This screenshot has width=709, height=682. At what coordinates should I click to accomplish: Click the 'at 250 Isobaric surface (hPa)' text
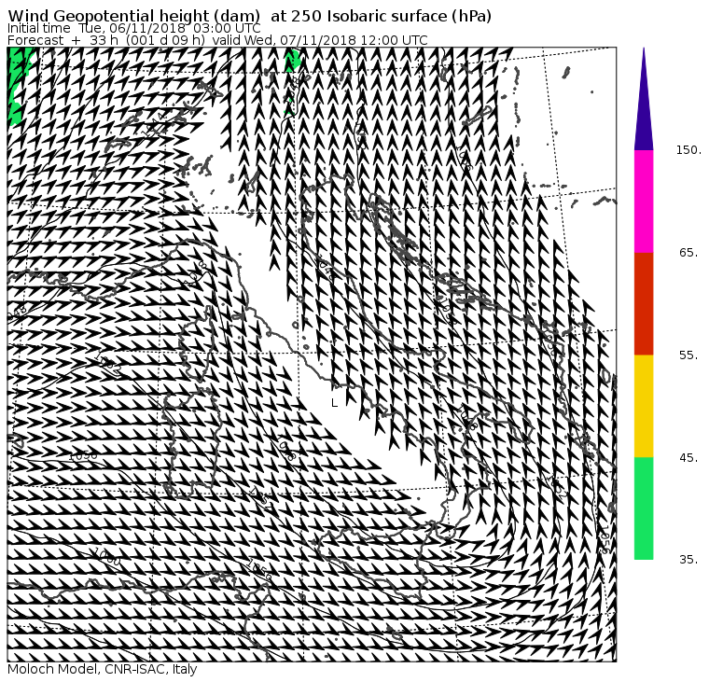click(381, 16)
